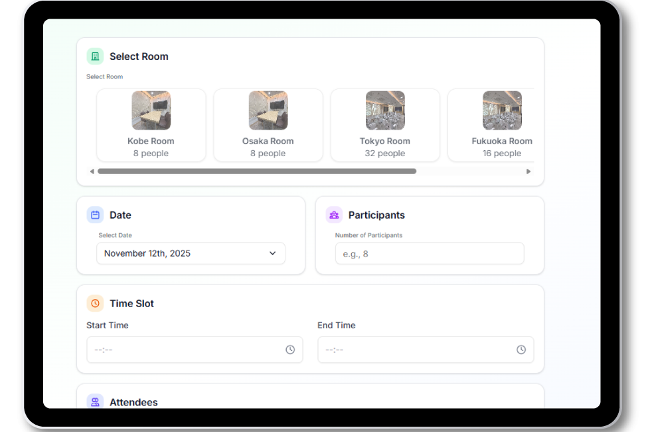Click the date dropdown chevron arrow
Screen dimensions: 646x432
tap(273, 253)
